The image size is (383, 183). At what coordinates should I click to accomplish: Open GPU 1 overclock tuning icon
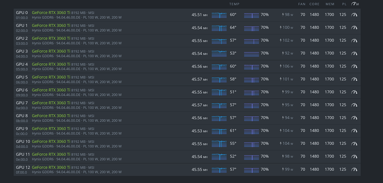[x=354, y=28]
